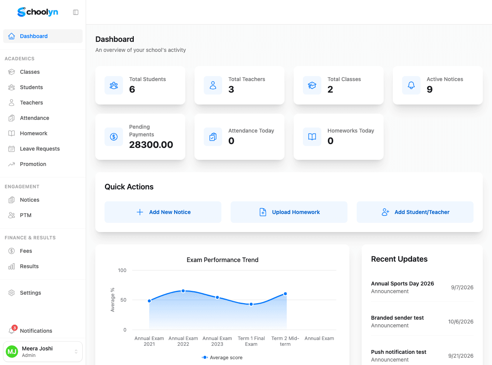Click the Quick Actions heading
Image resolution: width=492 pixels, height=365 pixels.
tap(129, 187)
